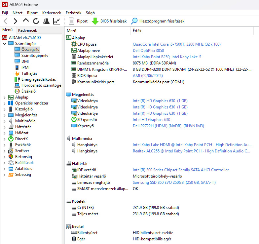Select the Túlhajtás flame icon
259x244 pixels.
coord(17,73)
